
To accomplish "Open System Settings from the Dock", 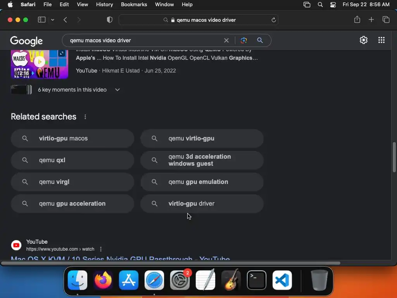I will coord(180,280).
